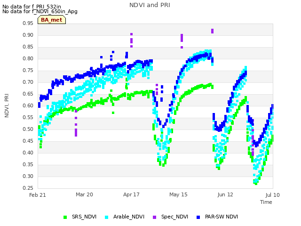Click the 0.30 y-axis tick label
Screen dimensions: 301x226
point(28,176)
